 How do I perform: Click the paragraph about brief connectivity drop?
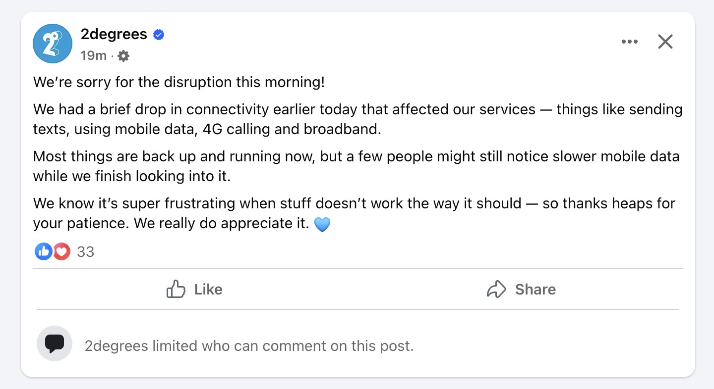357,119
